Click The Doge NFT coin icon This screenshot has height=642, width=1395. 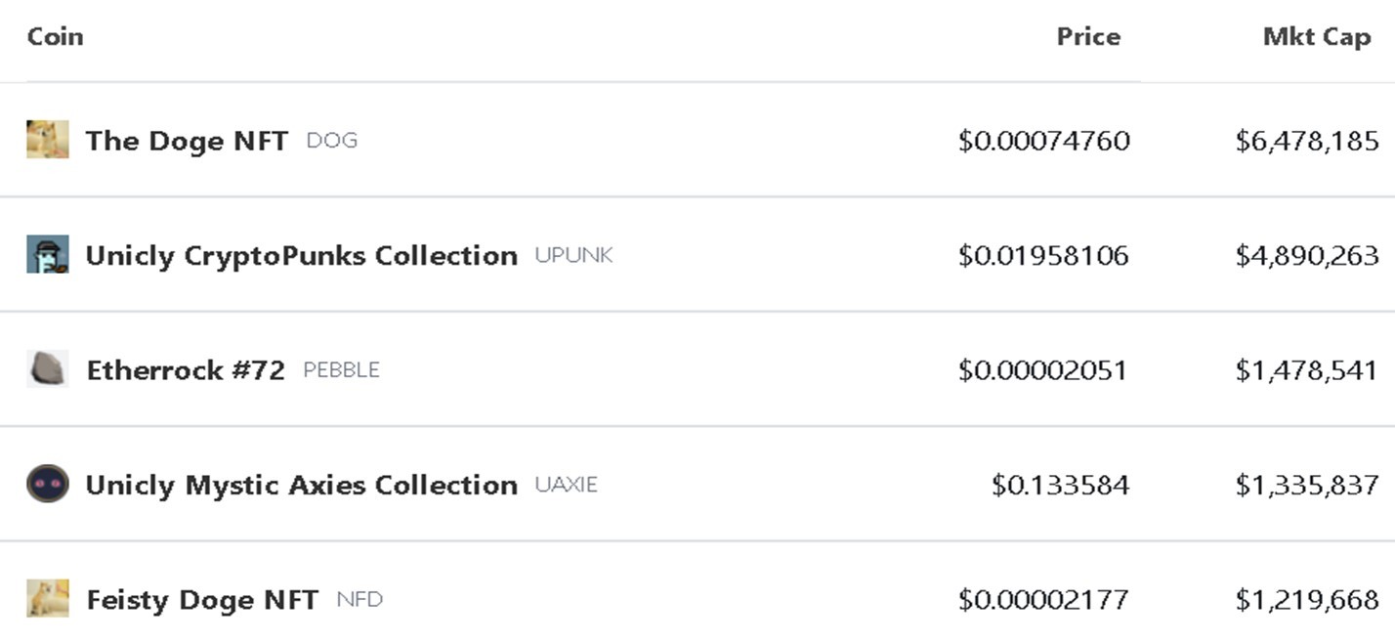tap(48, 140)
